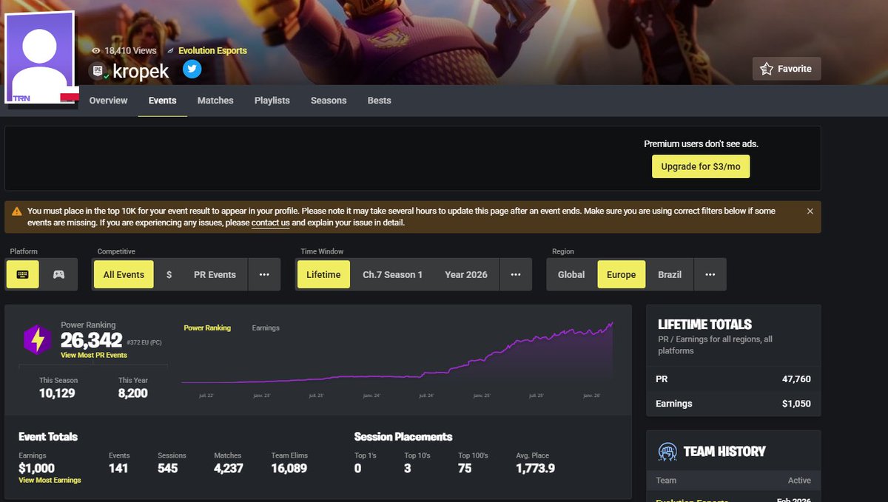Filter by cash prize events dollar icon

pos(169,274)
